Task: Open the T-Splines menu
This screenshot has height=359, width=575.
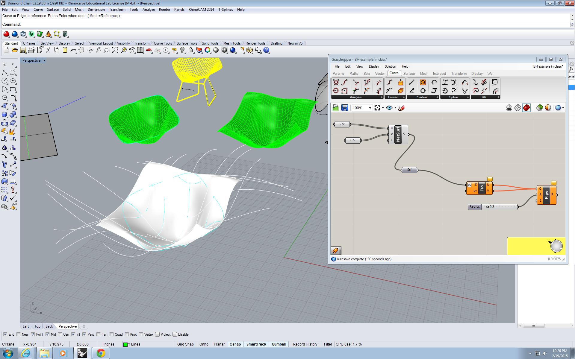Action: tap(225, 10)
